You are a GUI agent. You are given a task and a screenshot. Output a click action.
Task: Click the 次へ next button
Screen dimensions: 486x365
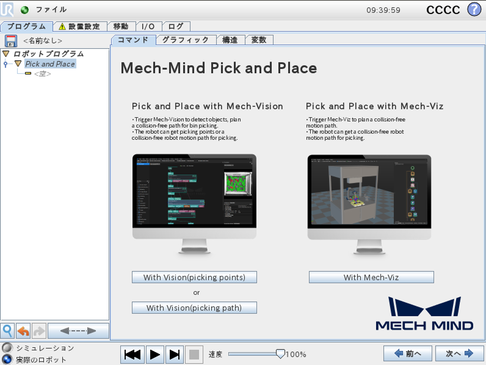(459, 353)
